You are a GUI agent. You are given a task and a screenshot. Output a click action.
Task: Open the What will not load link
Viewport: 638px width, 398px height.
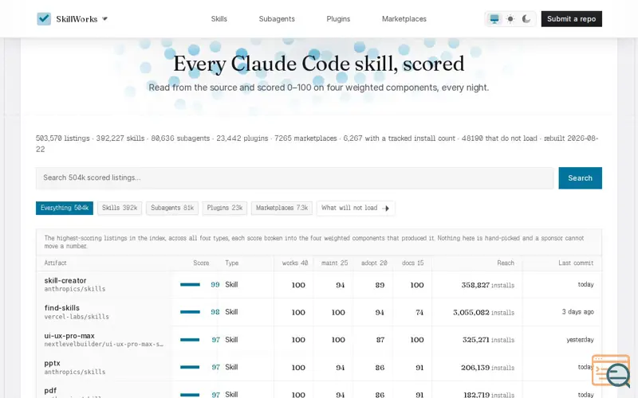click(355, 208)
